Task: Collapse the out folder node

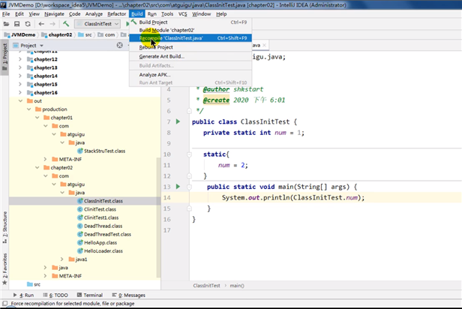Action: click(20, 100)
